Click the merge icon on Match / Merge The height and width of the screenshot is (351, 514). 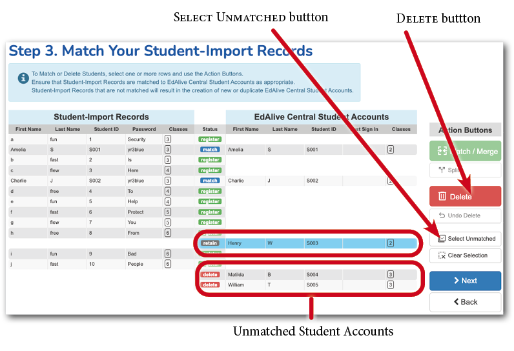click(x=442, y=151)
